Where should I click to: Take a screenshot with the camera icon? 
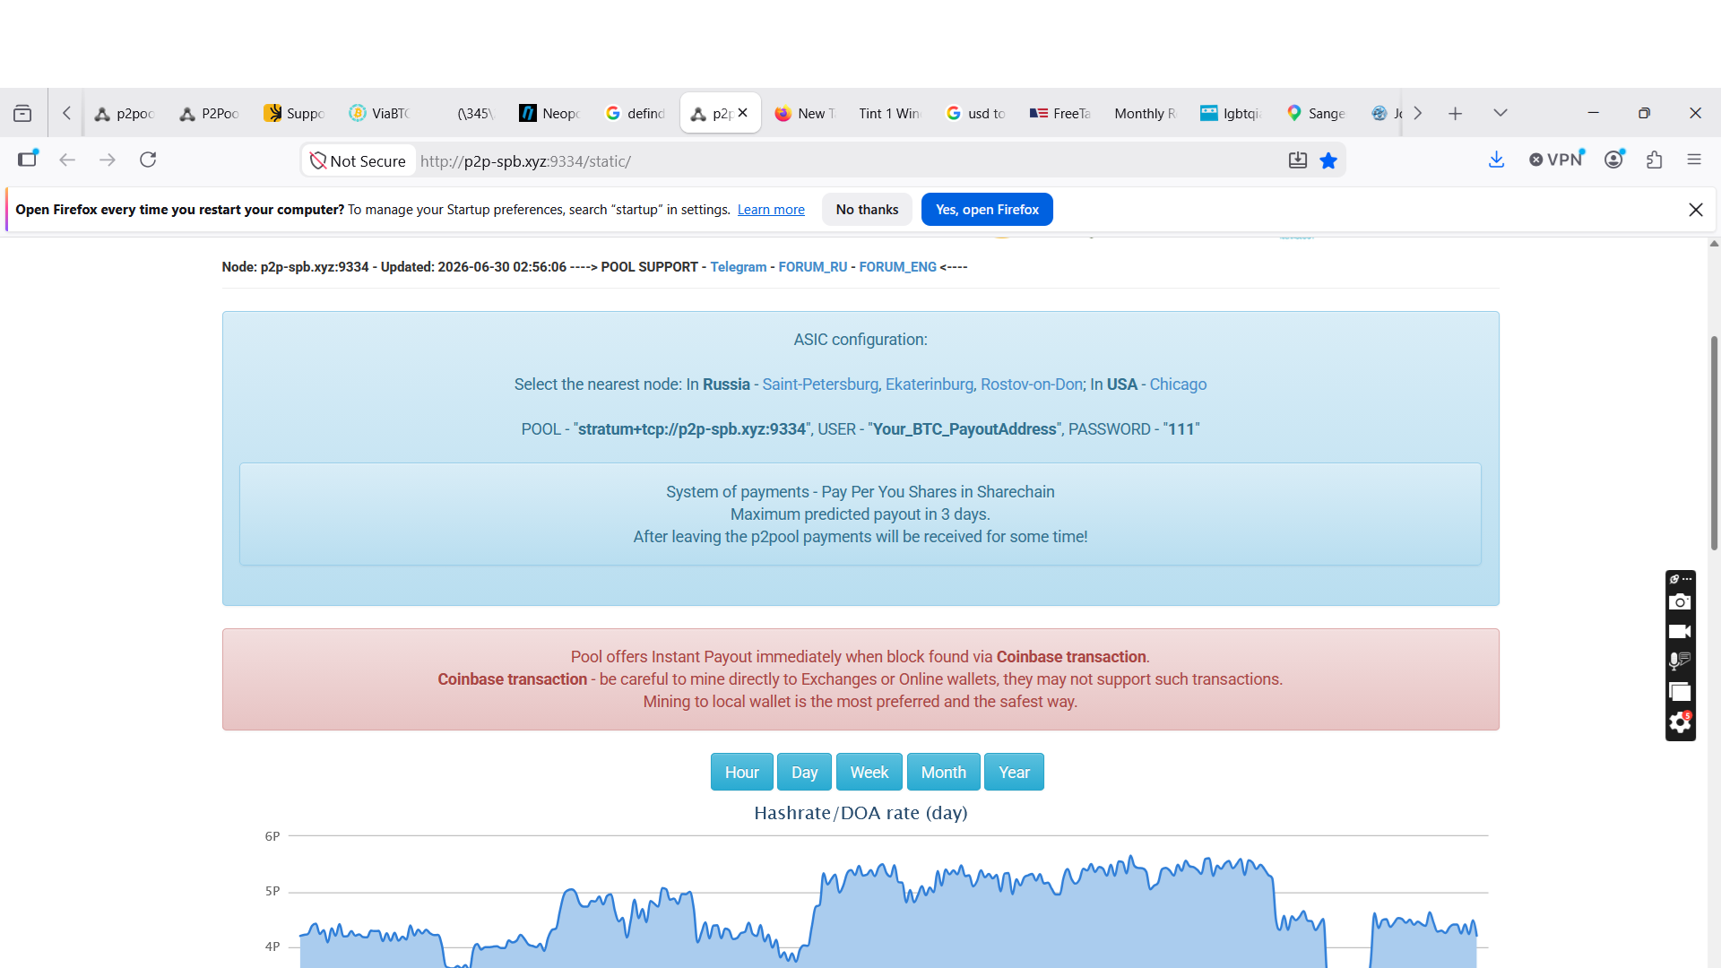click(x=1680, y=602)
